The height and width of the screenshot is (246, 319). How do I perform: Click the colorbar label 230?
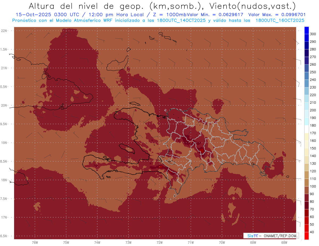(x=313, y=88)
